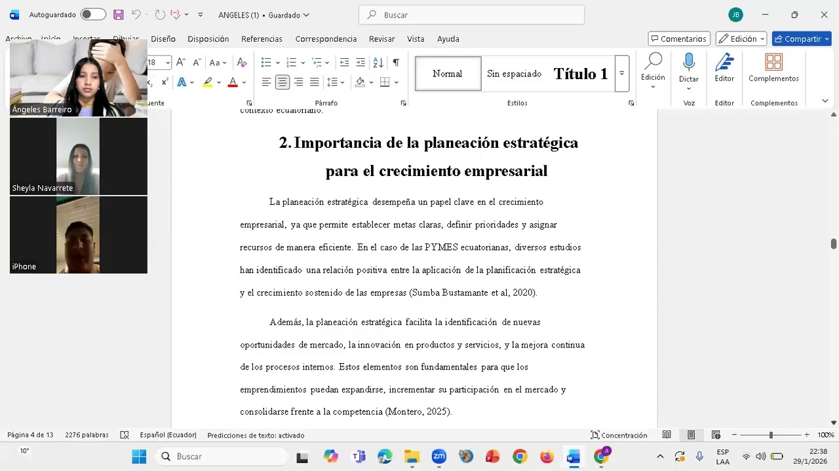Open the Change Case Aa dropdown
Viewport: 839px width, 471px height.
(x=218, y=62)
